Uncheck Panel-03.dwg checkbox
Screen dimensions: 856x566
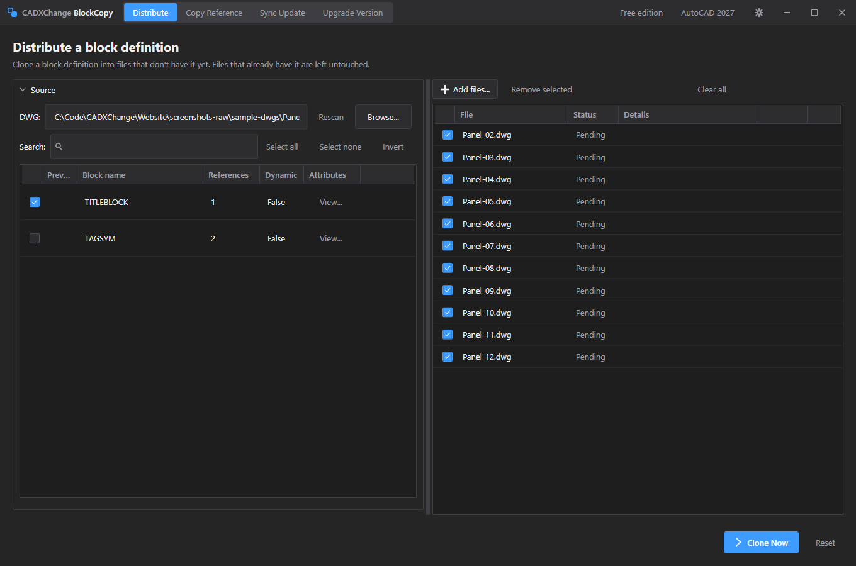tap(448, 157)
